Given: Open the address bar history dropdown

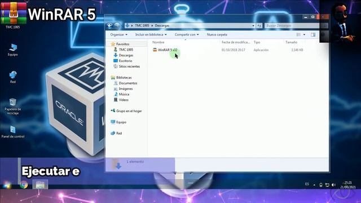Looking at the screenshot, I should click(x=253, y=25).
